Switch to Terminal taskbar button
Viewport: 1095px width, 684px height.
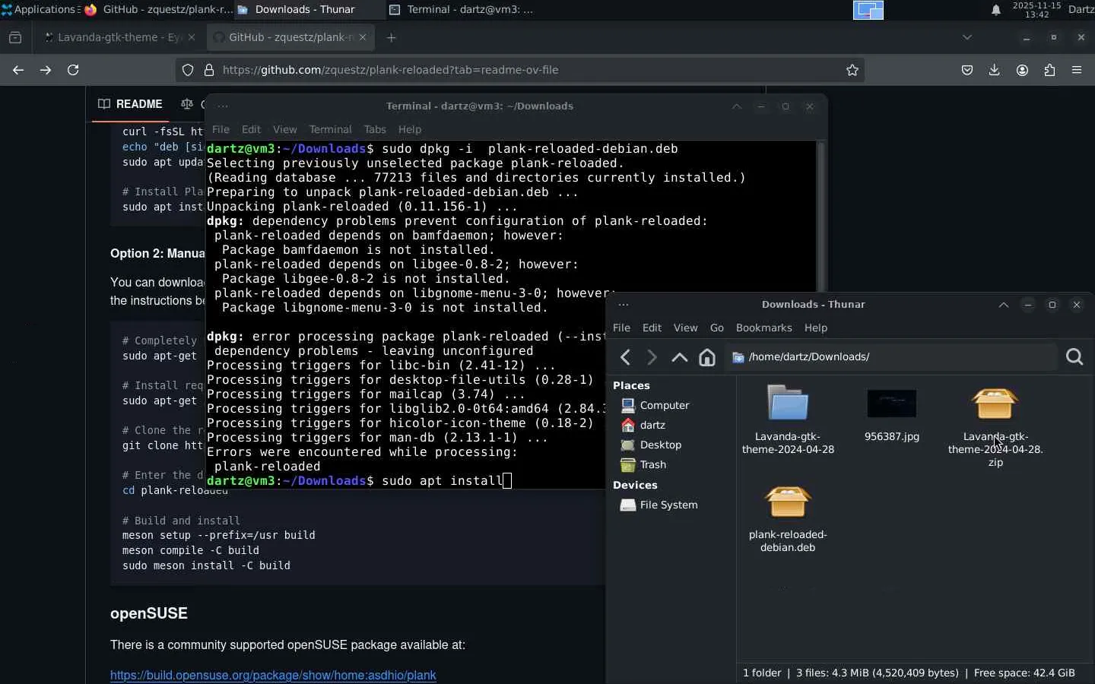tap(462, 9)
